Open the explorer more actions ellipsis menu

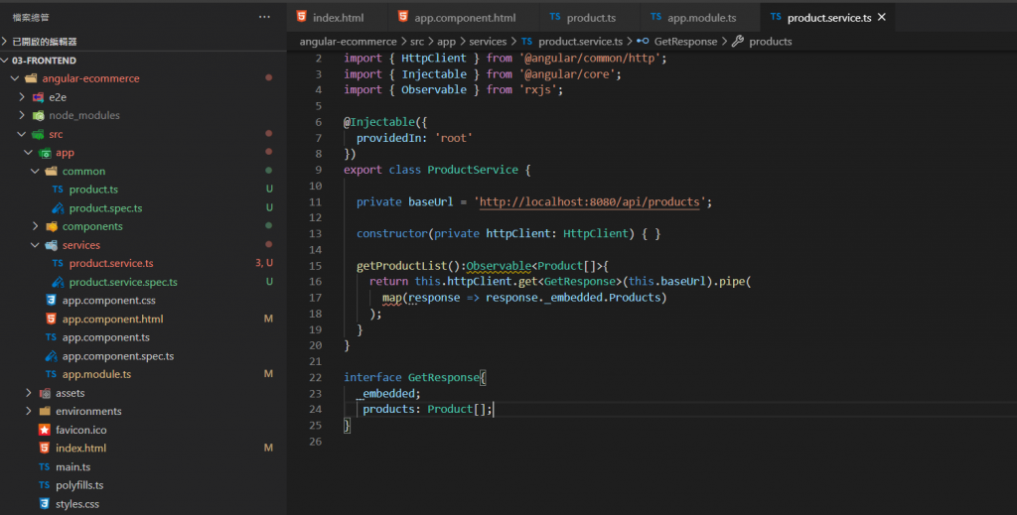point(263,17)
